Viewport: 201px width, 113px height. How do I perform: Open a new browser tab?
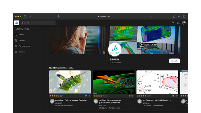[179, 16]
